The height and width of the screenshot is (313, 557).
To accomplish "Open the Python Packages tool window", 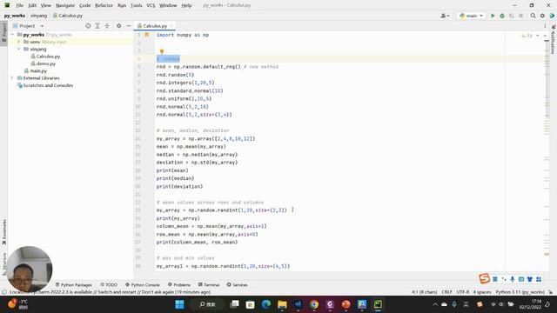I will 73,284.
